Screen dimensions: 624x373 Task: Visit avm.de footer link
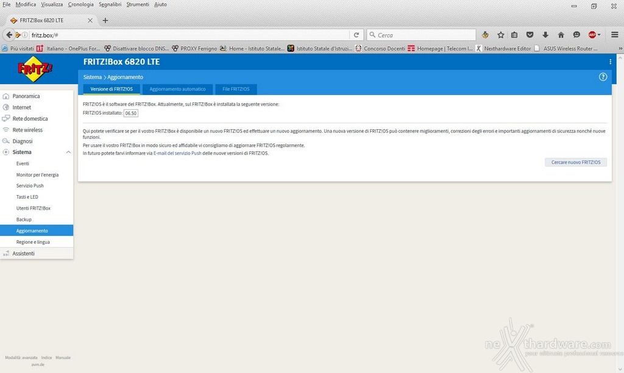[x=38, y=364]
